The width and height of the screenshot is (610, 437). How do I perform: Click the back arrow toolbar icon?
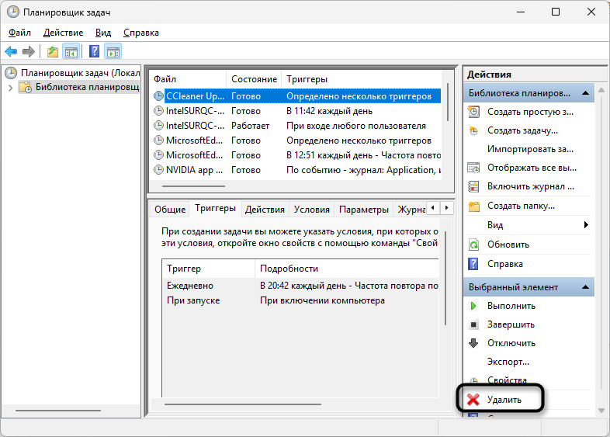pos(11,52)
